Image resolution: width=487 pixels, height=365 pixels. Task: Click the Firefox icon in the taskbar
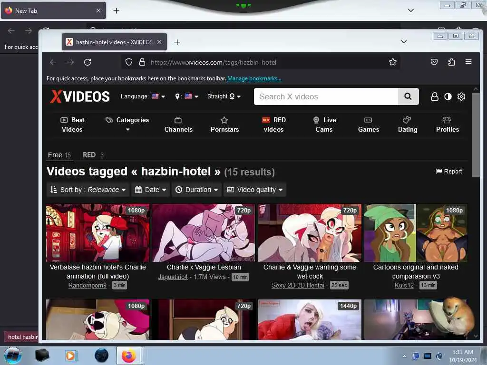pyautogui.click(x=129, y=355)
